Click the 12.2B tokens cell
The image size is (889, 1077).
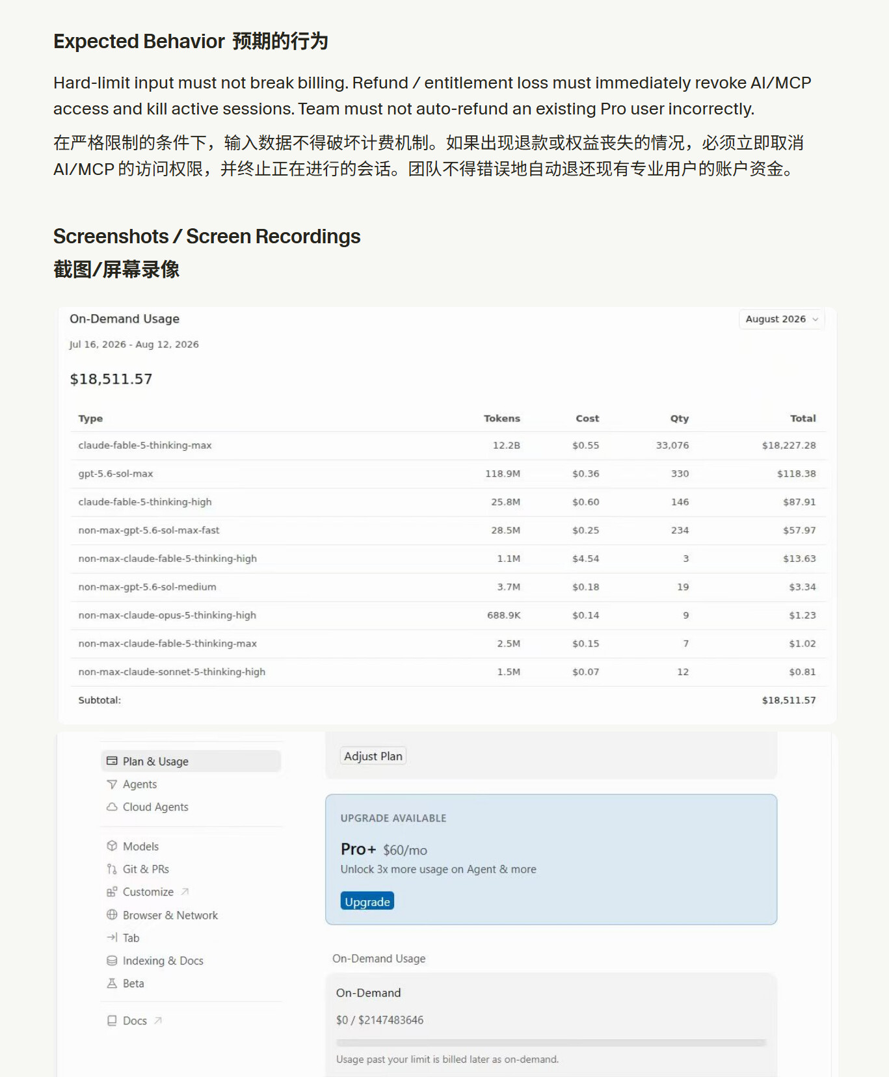[507, 445]
